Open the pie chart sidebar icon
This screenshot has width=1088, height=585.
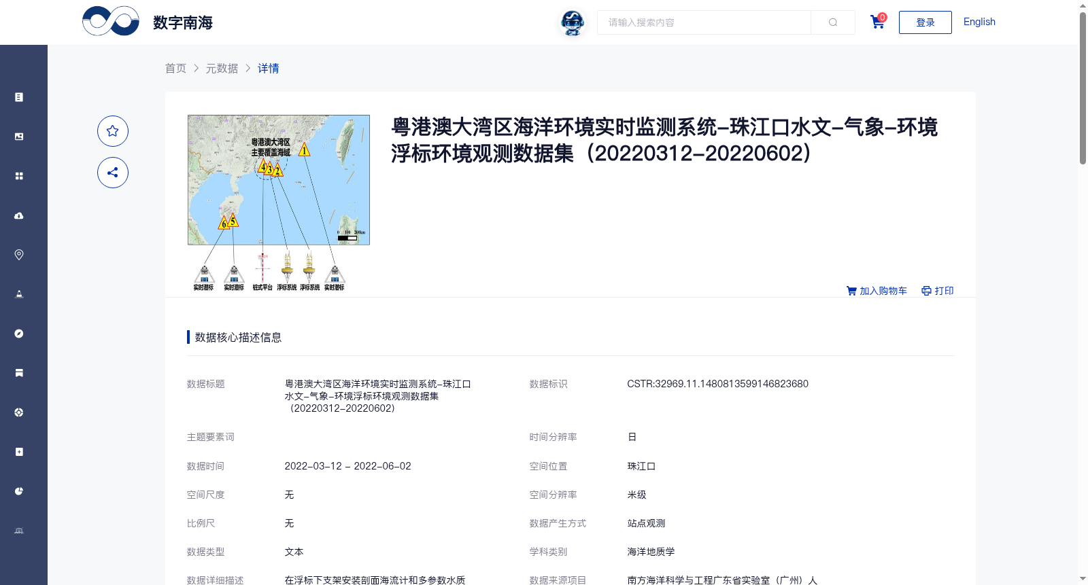19,491
